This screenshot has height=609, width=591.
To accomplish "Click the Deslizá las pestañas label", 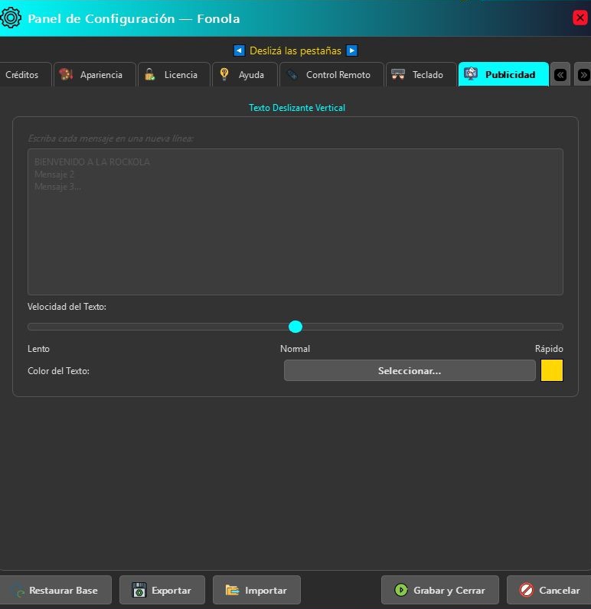I will click(x=295, y=50).
